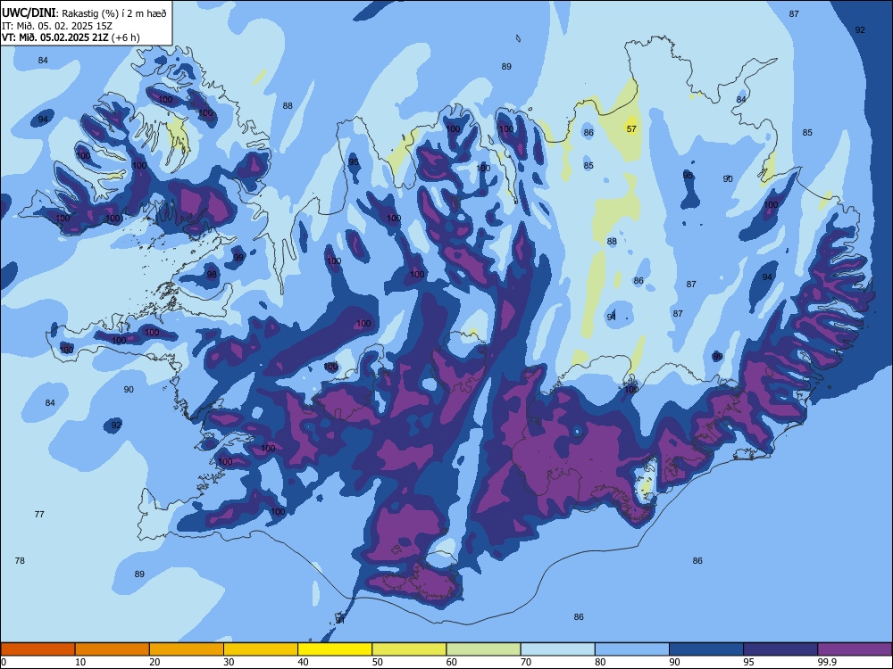
Task: Click the '60' tick label in the legend
Action: tap(452, 662)
